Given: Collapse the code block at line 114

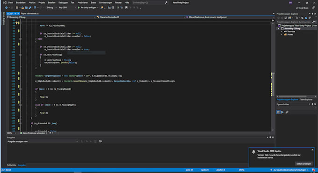Looking at the screenshot, I should tap(20, 89).
